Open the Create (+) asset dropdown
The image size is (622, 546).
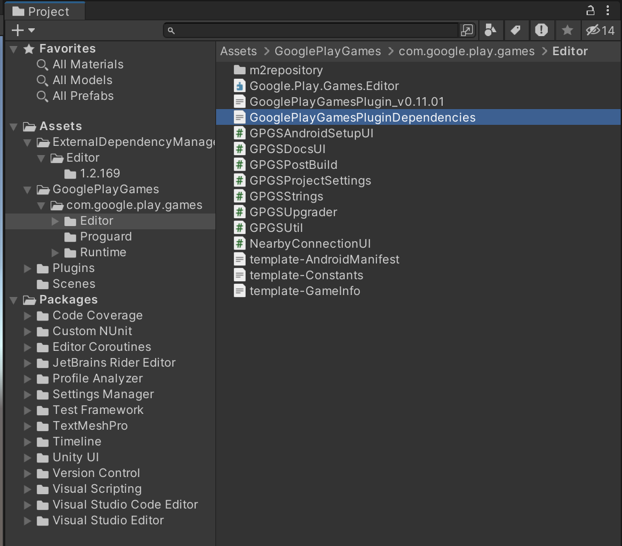coord(23,30)
